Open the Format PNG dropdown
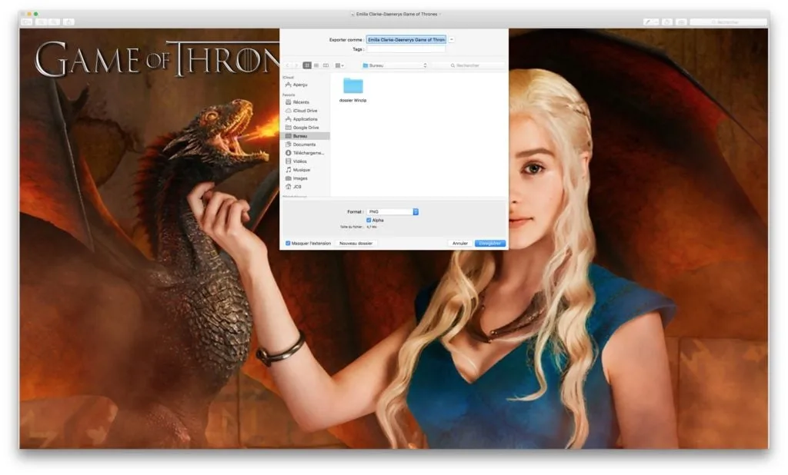The height and width of the screenshot is (475, 788). pos(392,212)
